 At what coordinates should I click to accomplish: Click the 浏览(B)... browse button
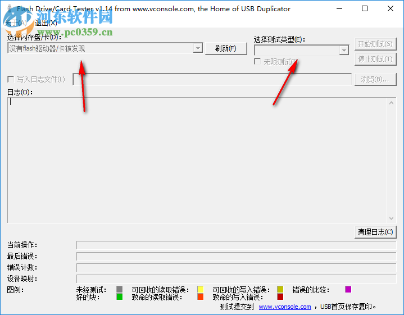[x=375, y=79]
